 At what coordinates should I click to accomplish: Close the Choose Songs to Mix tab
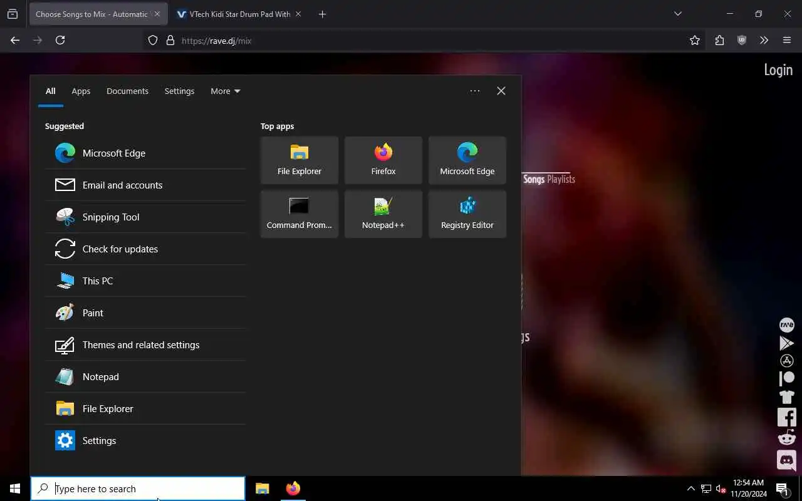(157, 14)
